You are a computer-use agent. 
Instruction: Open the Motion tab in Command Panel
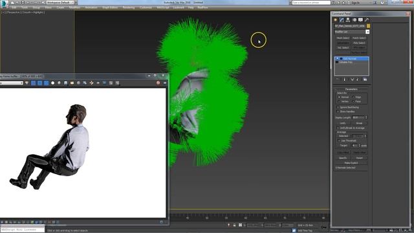(x=354, y=20)
